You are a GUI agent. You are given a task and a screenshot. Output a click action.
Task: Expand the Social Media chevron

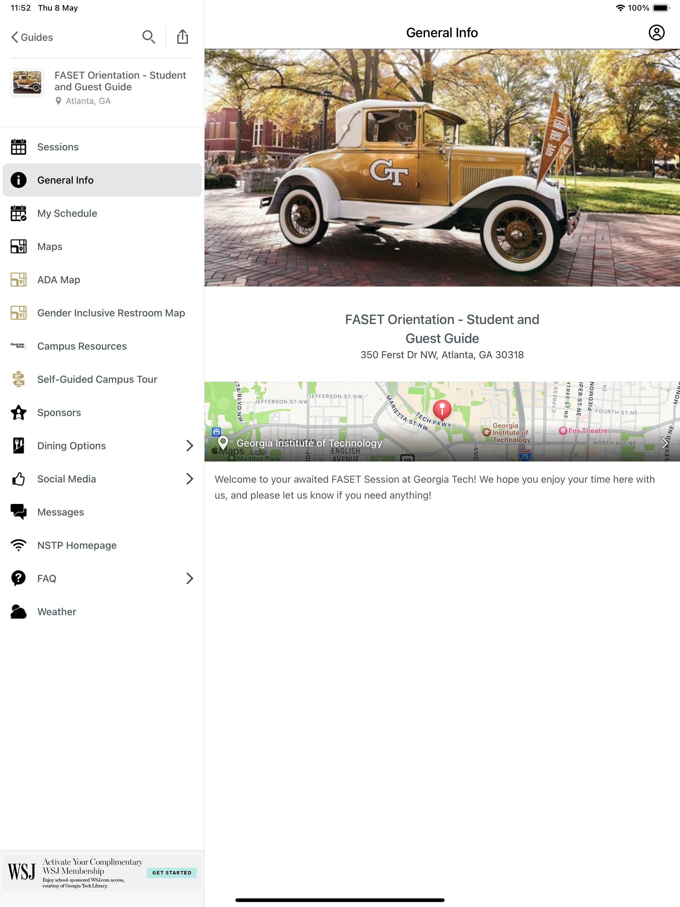click(189, 478)
